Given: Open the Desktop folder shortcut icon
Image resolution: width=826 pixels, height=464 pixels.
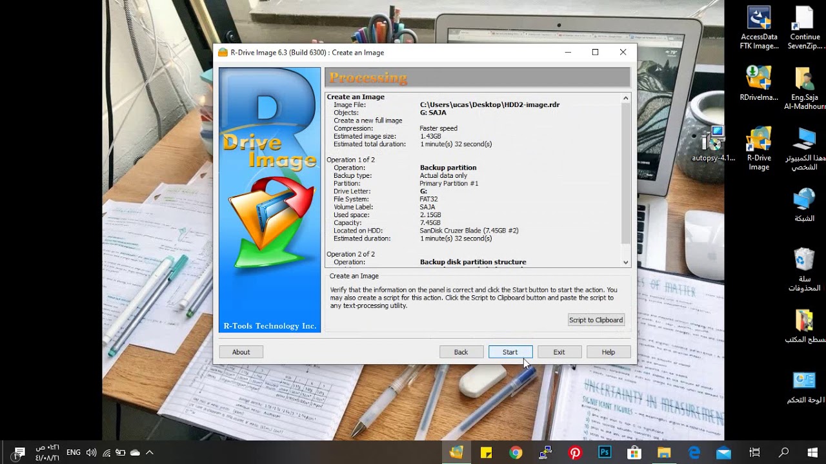Looking at the screenshot, I should click(804, 326).
